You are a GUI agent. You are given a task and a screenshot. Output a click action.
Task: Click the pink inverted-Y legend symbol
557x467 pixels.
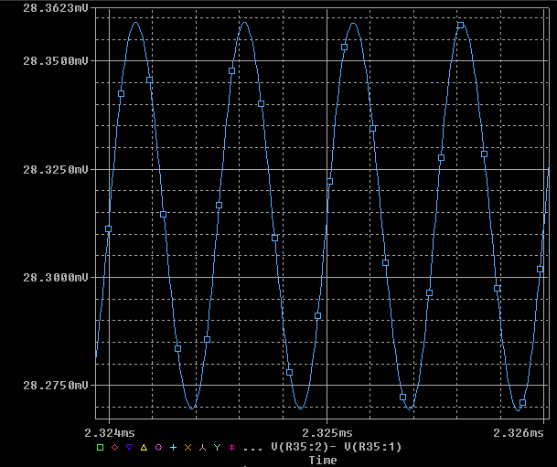(x=202, y=447)
